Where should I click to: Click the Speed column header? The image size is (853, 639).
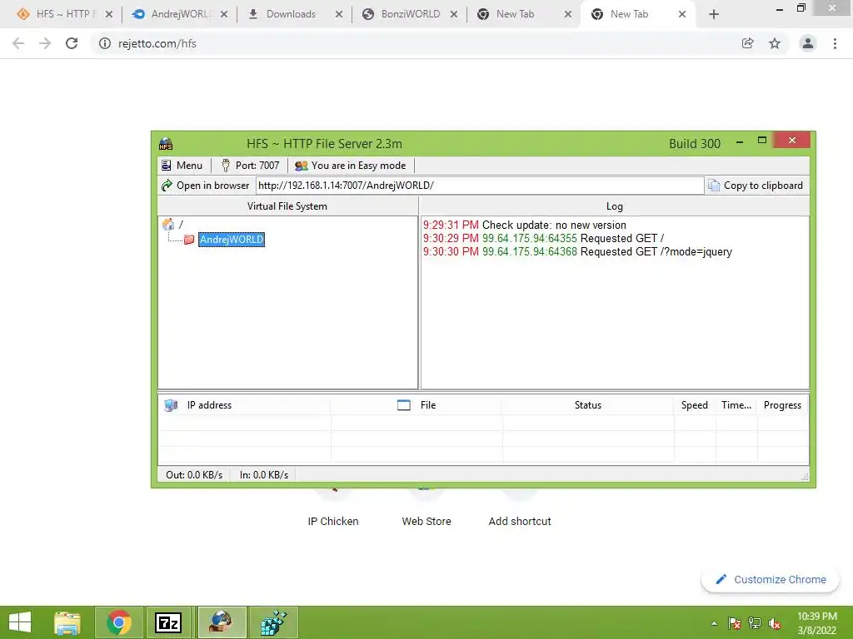pyautogui.click(x=695, y=405)
